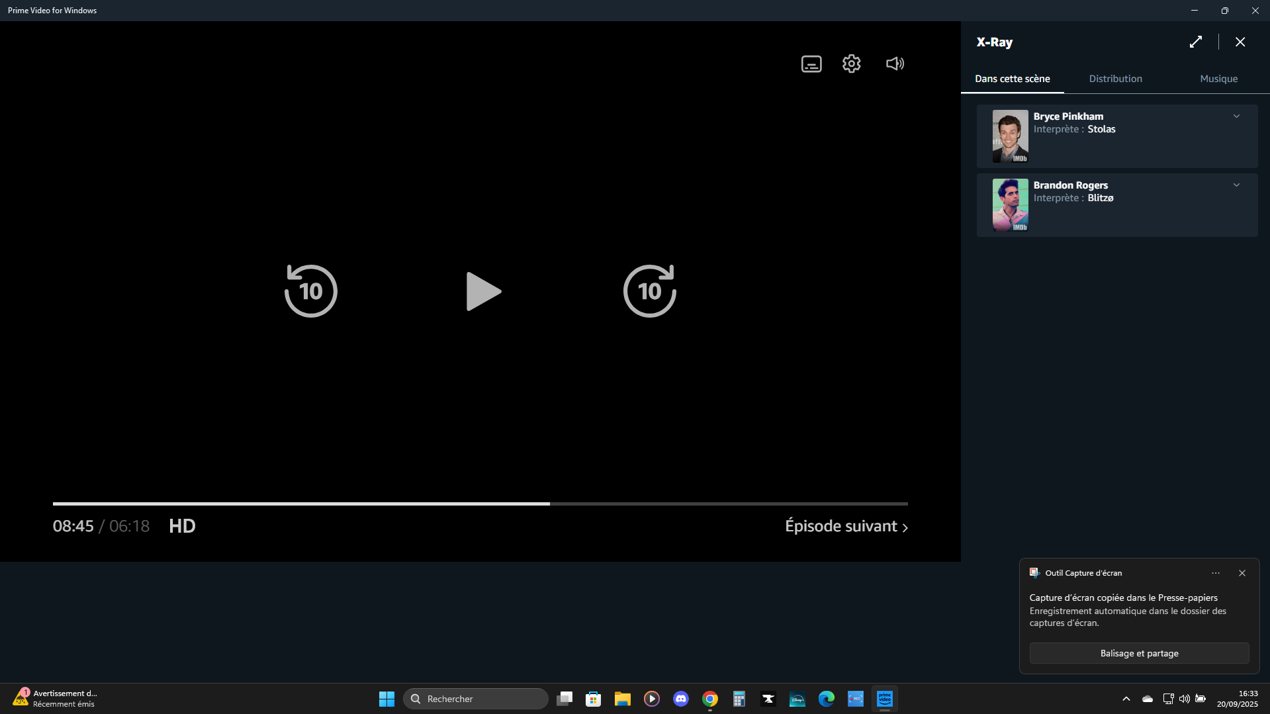Expand Brandon Rogers' details
The height and width of the screenshot is (714, 1270).
click(x=1236, y=185)
